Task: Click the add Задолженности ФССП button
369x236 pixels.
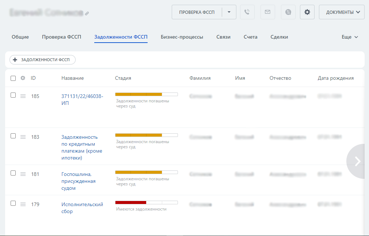Action: click(x=42, y=60)
